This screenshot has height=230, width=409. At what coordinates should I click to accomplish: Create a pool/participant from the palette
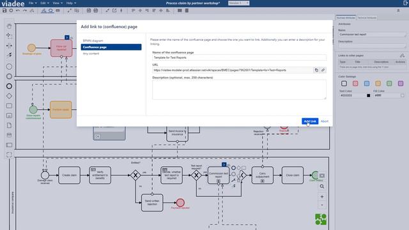click(9, 145)
